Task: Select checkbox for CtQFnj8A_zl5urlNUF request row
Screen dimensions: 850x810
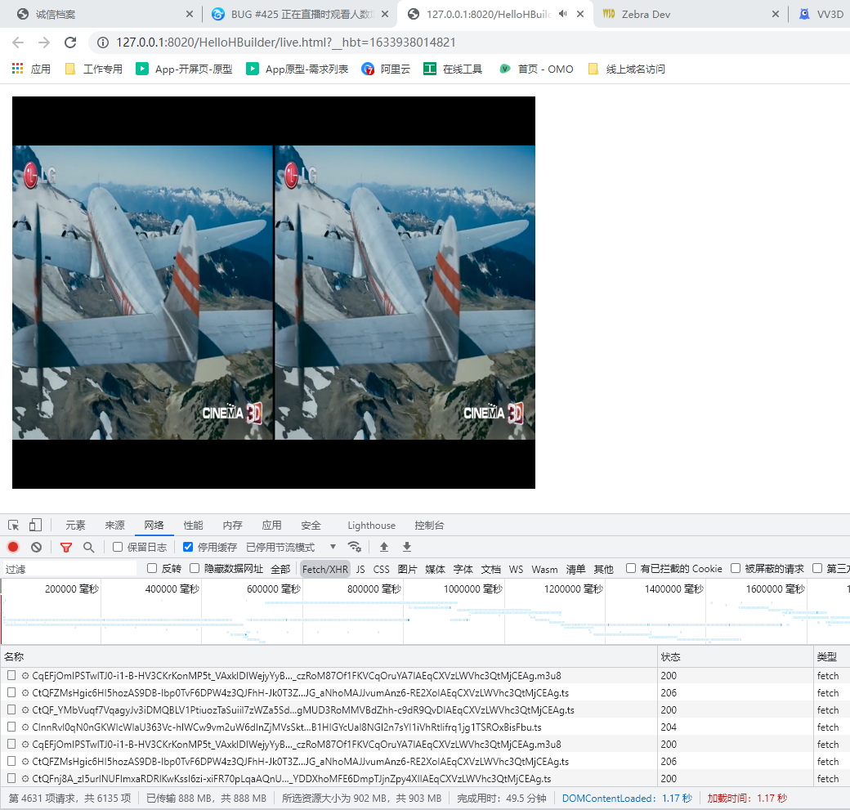Action: point(11,779)
